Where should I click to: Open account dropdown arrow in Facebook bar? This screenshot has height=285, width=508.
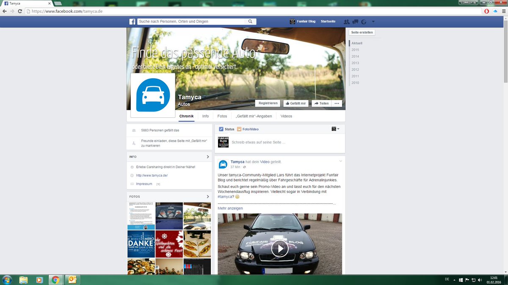click(x=373, y=22)
